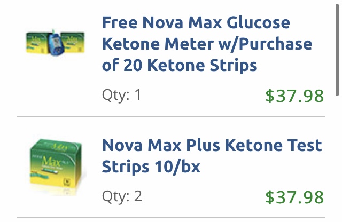Select the "Qty: 1" quantity label
The width and height of the screenshot is (342, 222).
point(122,95)
